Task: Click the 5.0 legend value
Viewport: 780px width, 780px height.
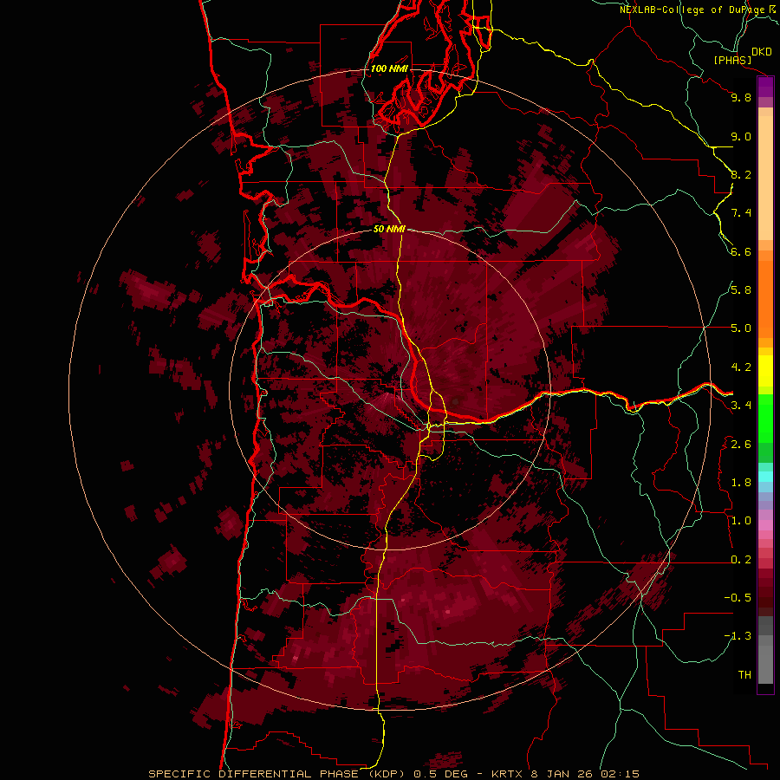Action: pyautogui.click(x=741, y=328)
